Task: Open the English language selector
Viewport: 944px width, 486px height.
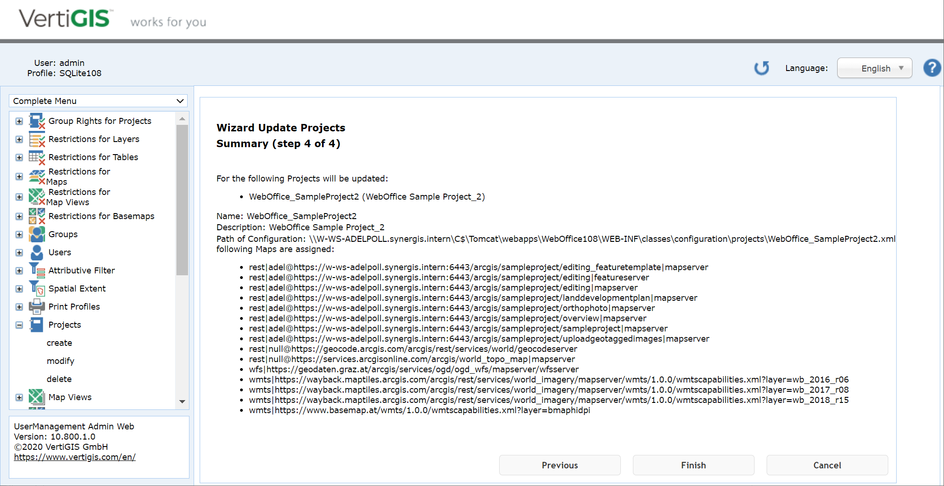Action: (874, 68)
